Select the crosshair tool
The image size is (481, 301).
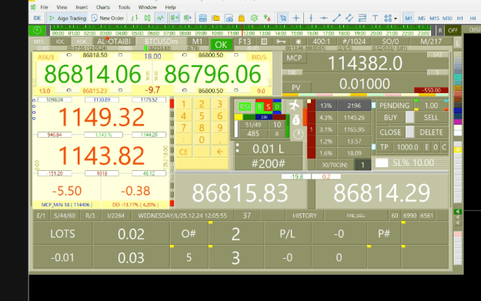[x=296, y=18]
